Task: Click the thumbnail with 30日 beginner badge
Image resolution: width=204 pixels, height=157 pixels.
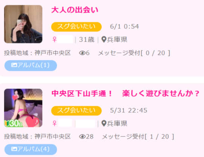Action: (x=23, y=108)
